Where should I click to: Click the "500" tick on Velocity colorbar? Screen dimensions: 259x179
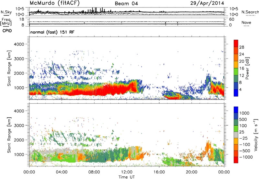pyautogui.click(x=243, y=119)
